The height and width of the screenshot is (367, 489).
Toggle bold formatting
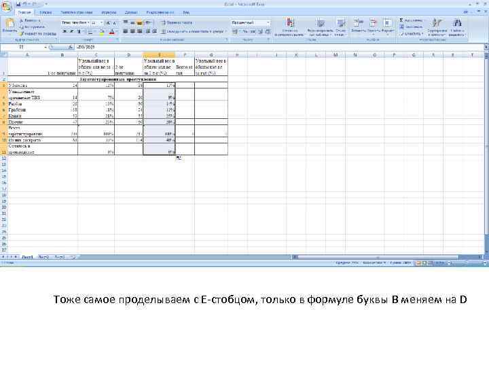(65, 31)
